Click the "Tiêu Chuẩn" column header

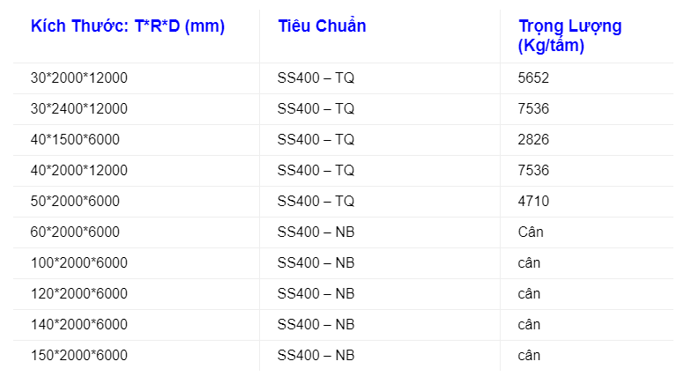click(322, 26)
